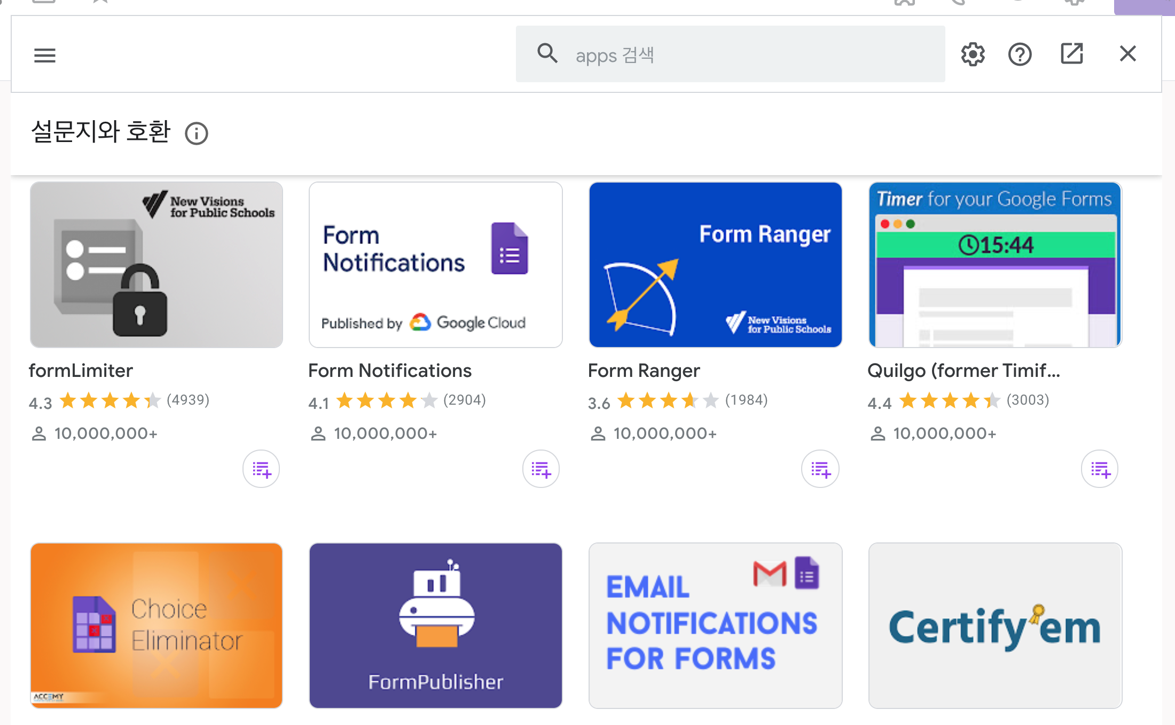Select the Form Ranger title link
This screenshot has width=1175, height=725.
(x=644, y=371)
